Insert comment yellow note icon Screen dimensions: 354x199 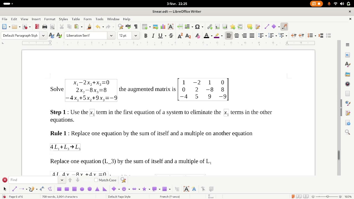(250, 27)
